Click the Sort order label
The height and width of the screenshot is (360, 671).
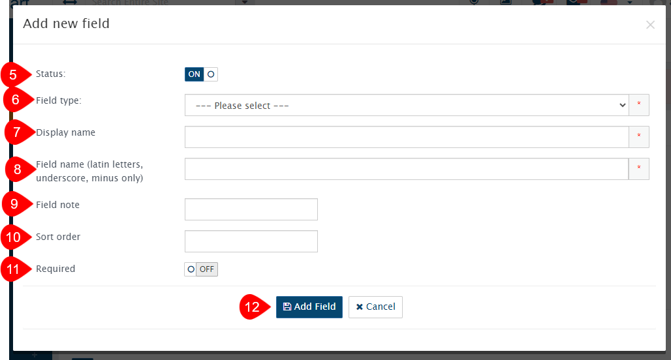tap(59, 237)
